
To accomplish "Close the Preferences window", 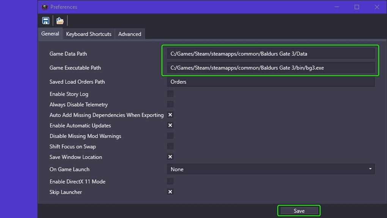I will pos(377,7).
